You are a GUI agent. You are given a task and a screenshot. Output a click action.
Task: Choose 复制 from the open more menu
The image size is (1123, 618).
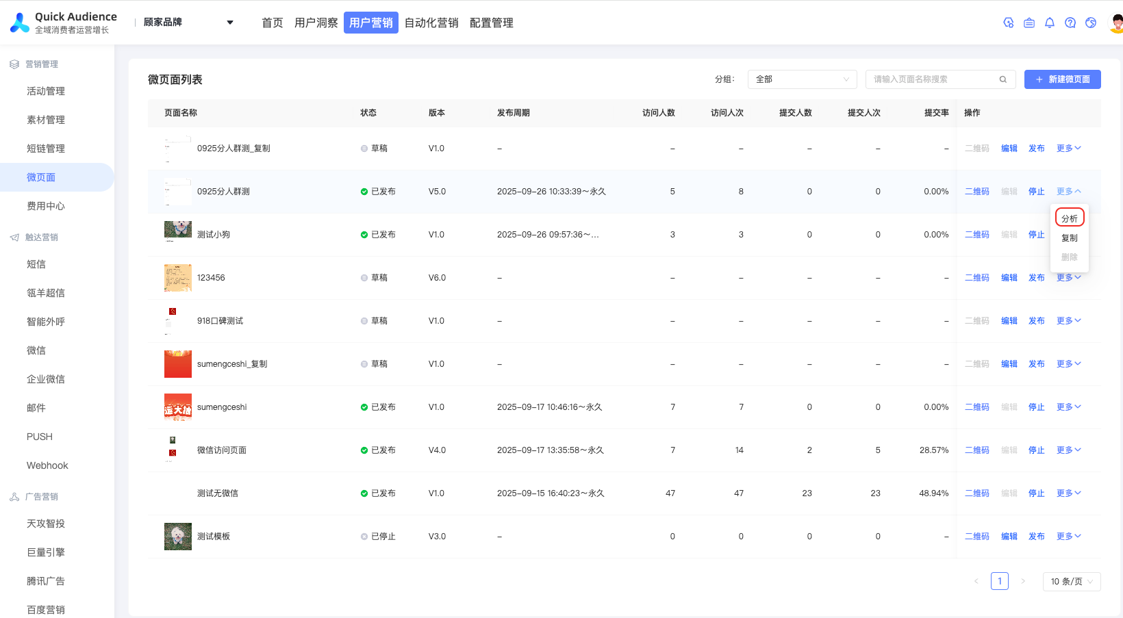coord(1069,238)
